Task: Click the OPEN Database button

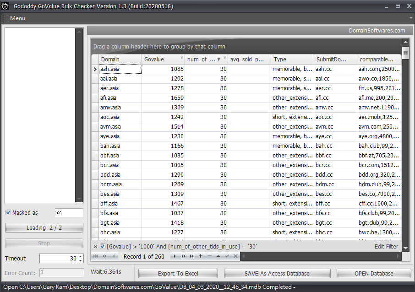Action: 374,274
